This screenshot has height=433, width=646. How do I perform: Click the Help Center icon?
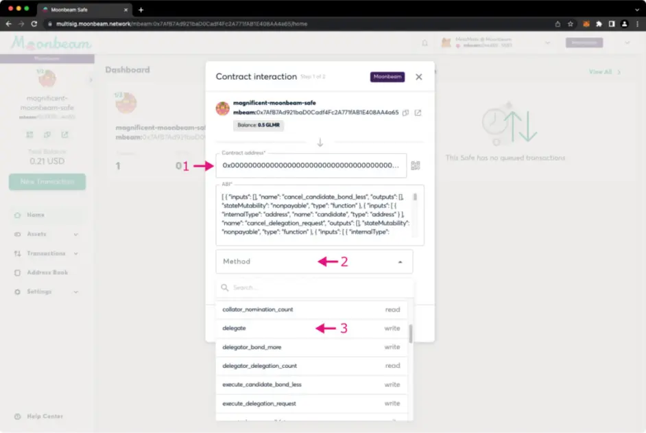click(x=17, y=417)
